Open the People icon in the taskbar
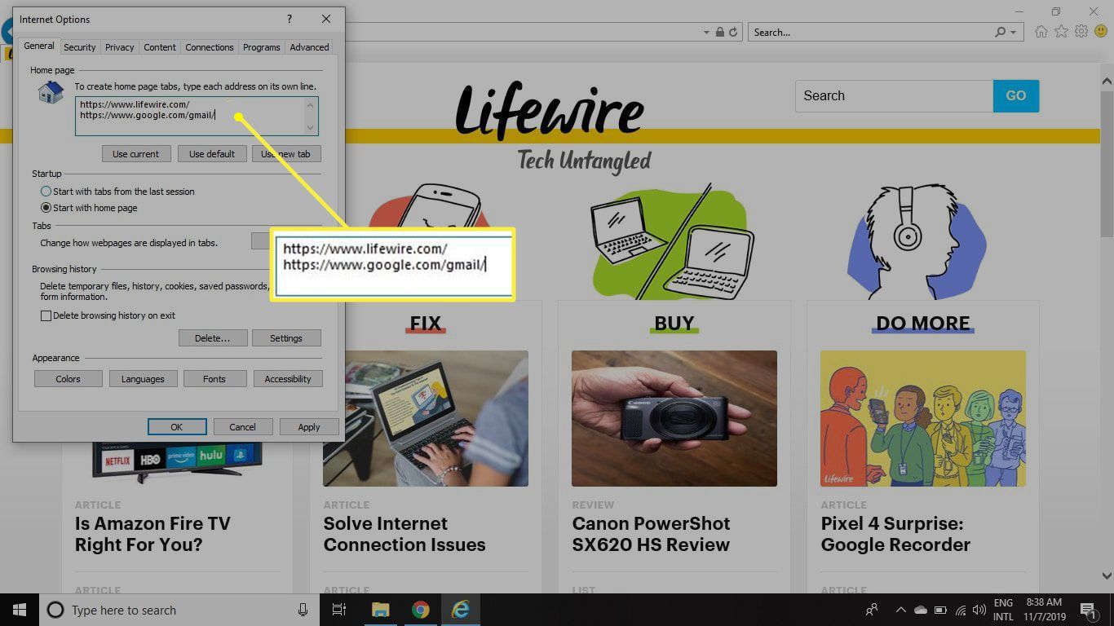This screenshot has width=1114, height=626. (x=872, y=610)
